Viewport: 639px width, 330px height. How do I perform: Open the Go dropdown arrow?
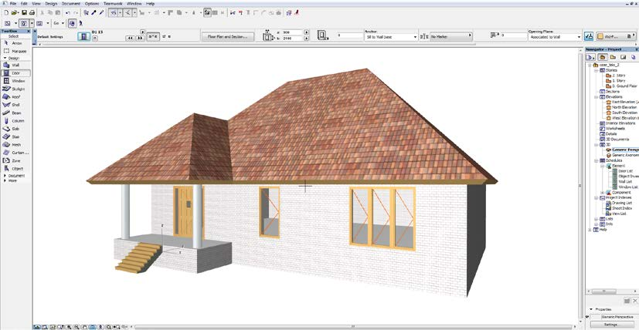click(63, 23)
